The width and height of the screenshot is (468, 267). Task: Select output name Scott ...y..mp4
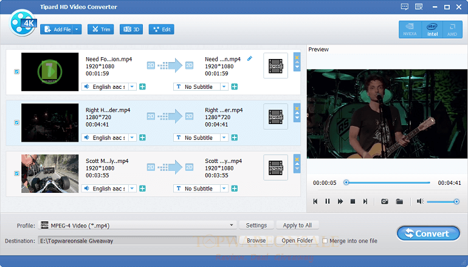(x=224, y=161)
